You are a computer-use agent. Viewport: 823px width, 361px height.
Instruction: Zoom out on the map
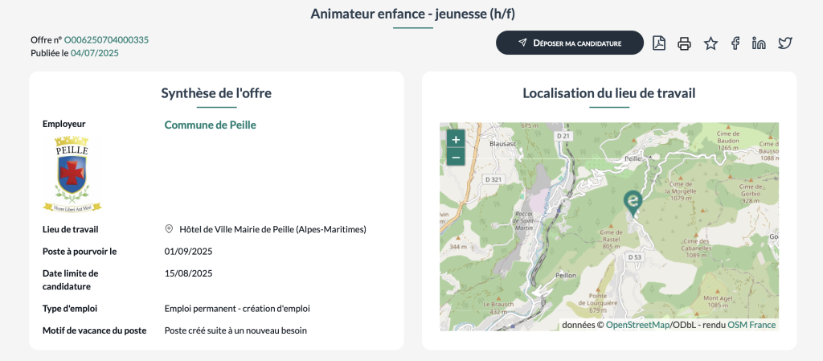pyautogui.click(x=456, y=157)
